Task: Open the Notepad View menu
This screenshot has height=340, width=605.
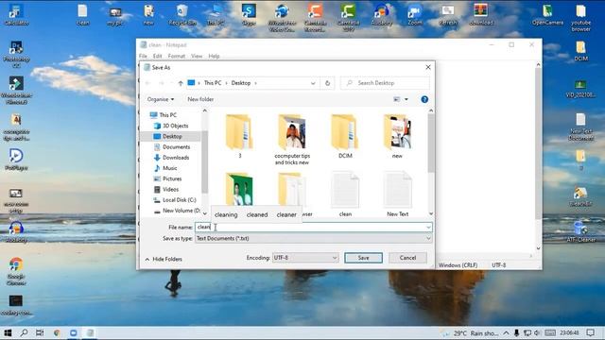Action: pos(197,56)
